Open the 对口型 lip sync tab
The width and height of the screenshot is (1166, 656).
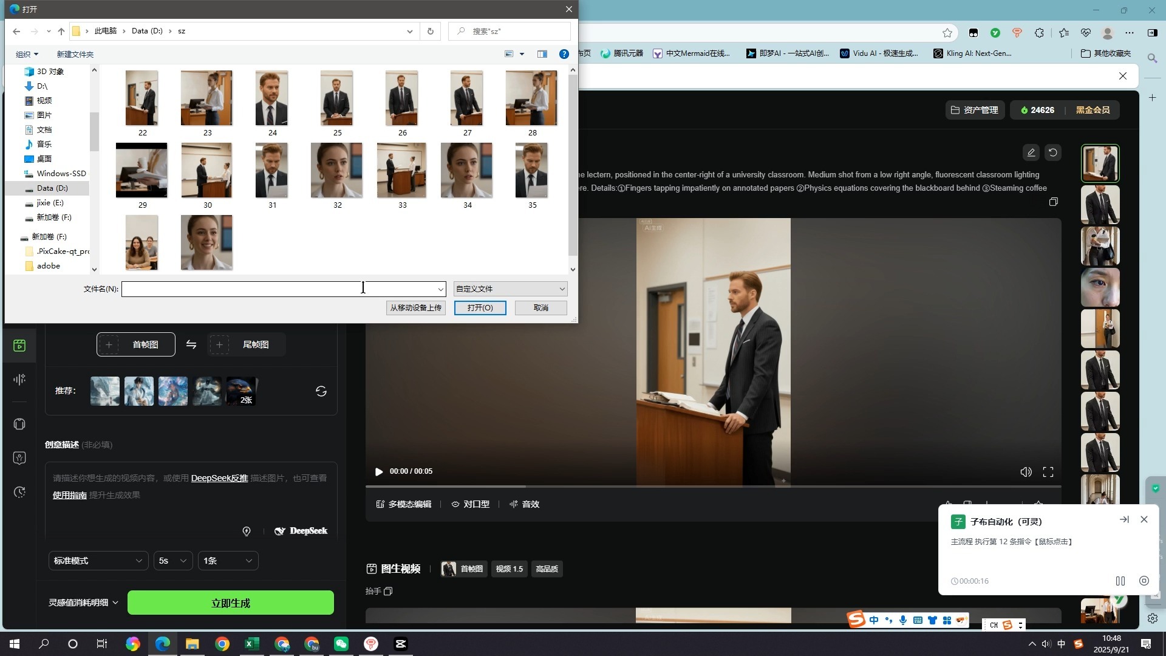point(471,504)
